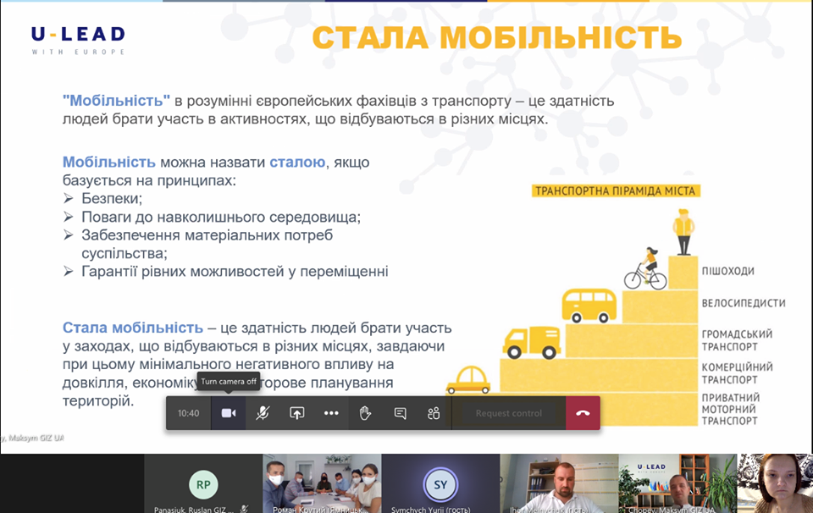Open Ihor's video tile
This screenshot has height=513, width=813.
[559, 484]
